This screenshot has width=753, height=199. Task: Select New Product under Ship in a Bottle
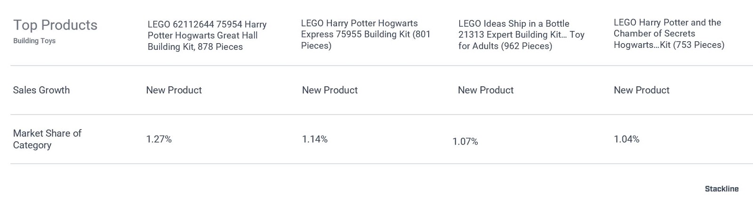coord(486,90)
